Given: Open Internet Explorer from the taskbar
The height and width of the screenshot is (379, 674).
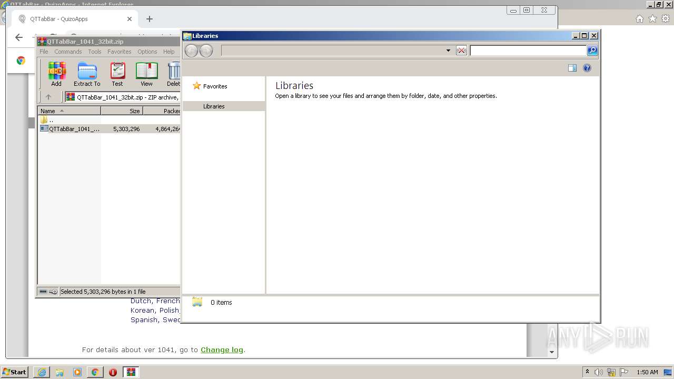Looking at the screenshot, I should click(x=42, y=372).
